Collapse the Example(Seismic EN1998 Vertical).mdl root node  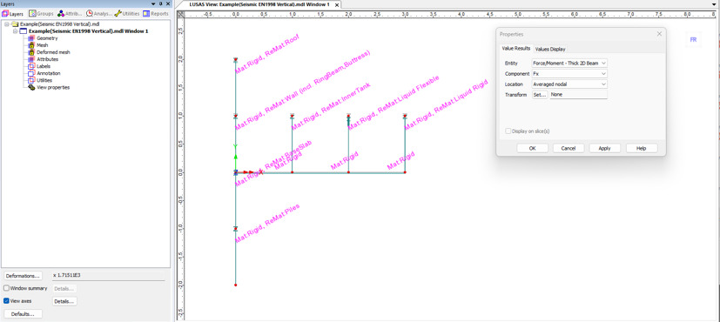(7, 23)
